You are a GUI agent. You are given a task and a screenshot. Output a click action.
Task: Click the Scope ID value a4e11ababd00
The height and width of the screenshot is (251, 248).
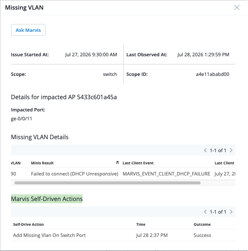click(x=212, y=74)
